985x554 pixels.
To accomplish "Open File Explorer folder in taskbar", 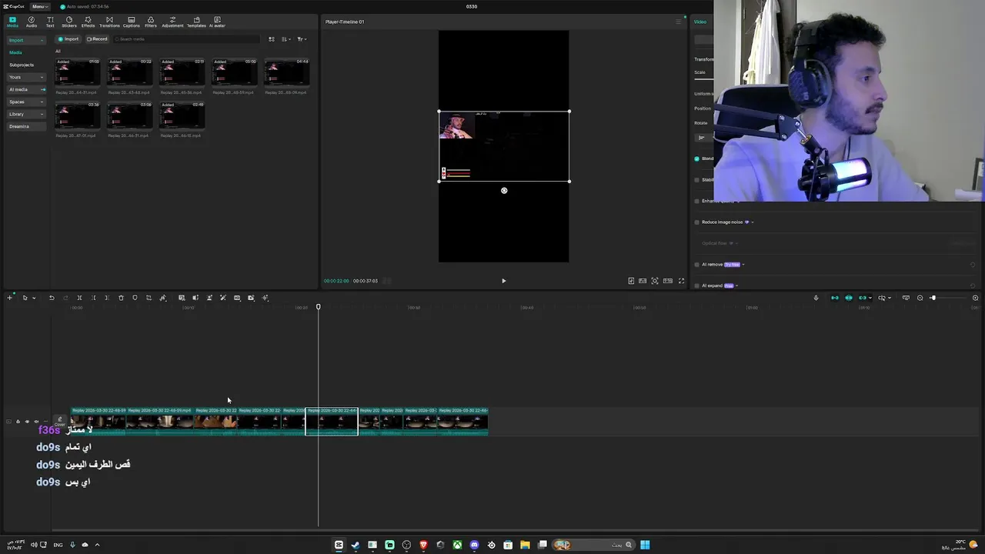I will [525, 545].
